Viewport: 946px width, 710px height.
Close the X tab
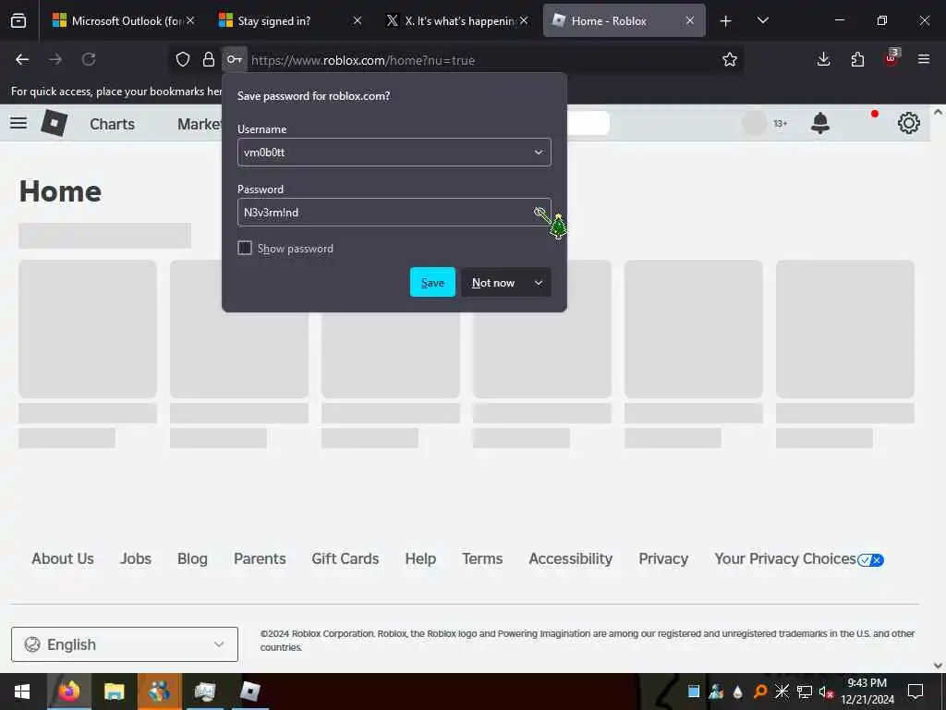(524, 20)
